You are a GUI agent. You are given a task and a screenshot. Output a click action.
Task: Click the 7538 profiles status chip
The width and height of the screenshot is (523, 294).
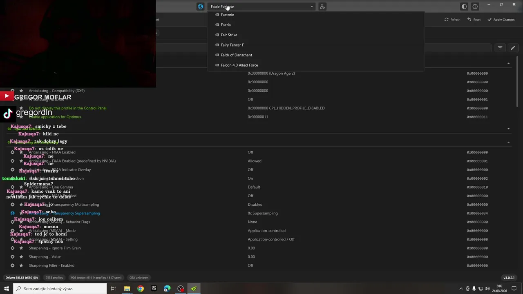point(54,278)
